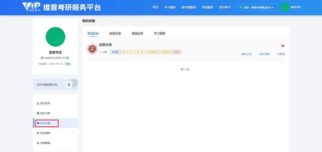The width and height of the screenshot is (322, 152).
Task: Click the Peking University emblem
Action: point(92,49)
